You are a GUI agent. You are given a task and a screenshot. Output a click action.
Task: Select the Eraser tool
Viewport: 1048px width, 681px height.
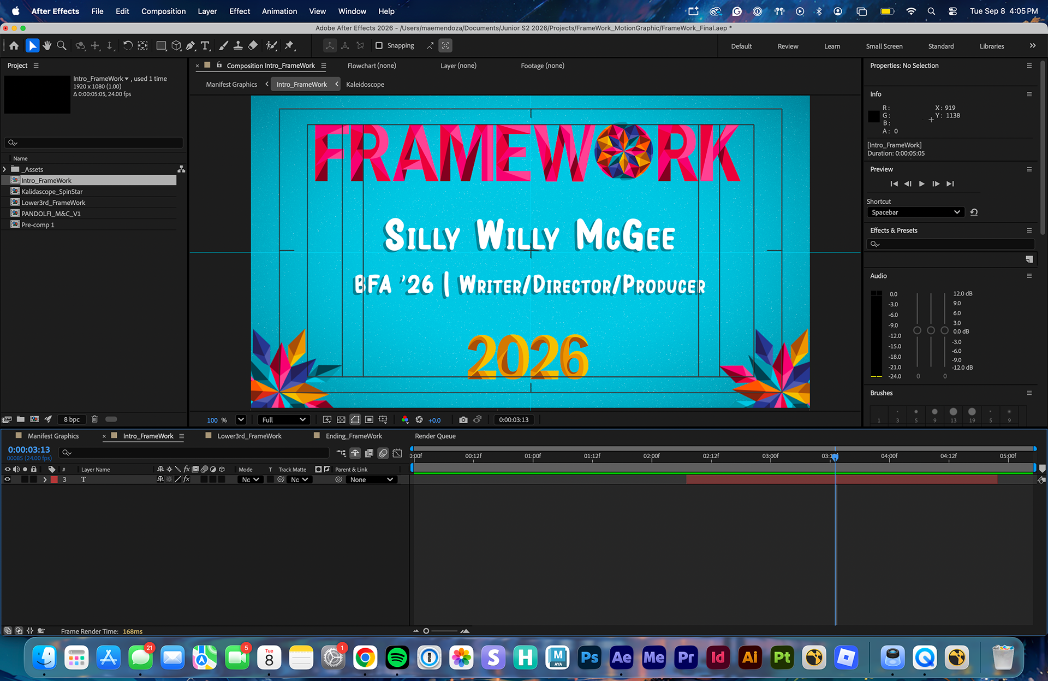tap(253, 46)
